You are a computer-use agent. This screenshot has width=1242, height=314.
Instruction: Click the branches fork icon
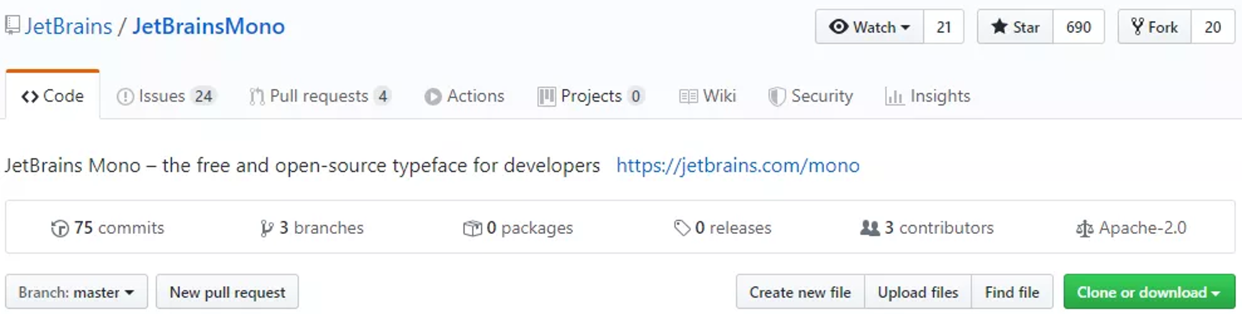(266, 228)
